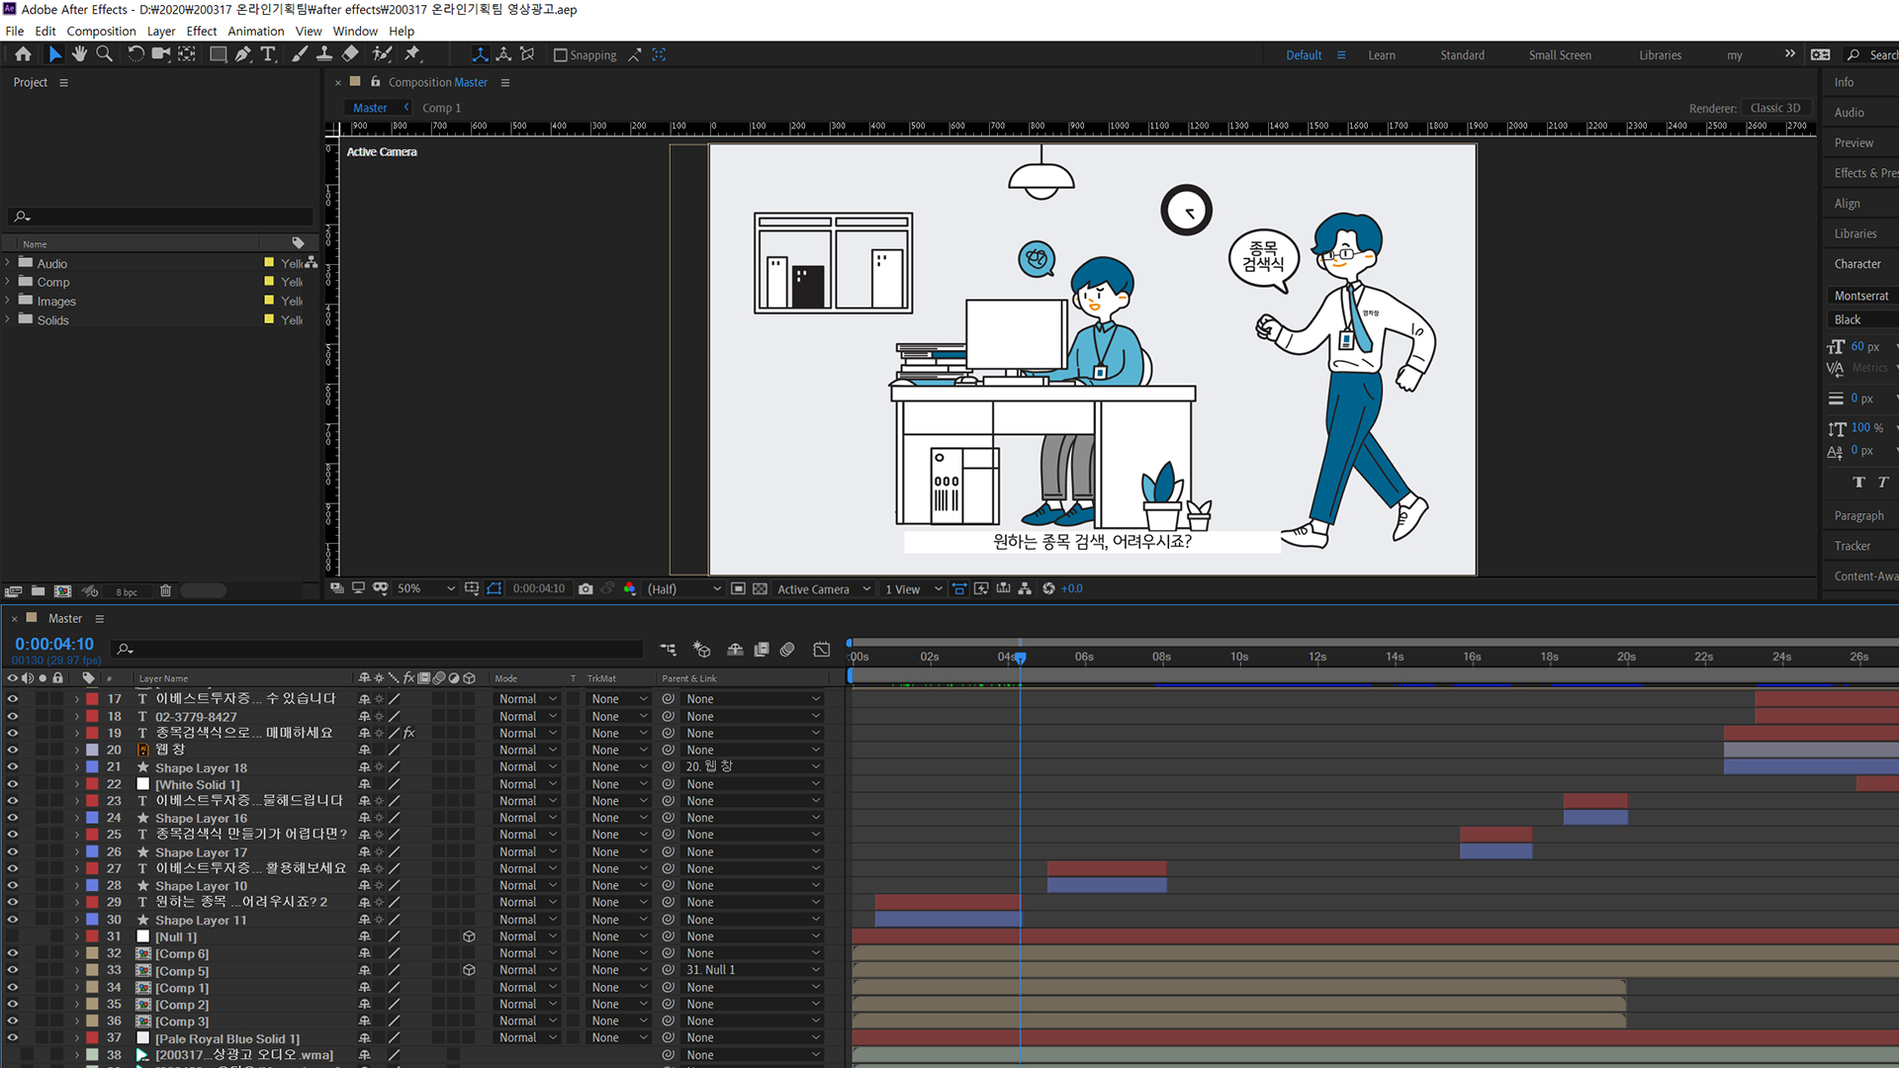This screenshot has width=1899, height=1068.
Task: Toggle visibility of Comp 6 layer
Action: point(13,953)
